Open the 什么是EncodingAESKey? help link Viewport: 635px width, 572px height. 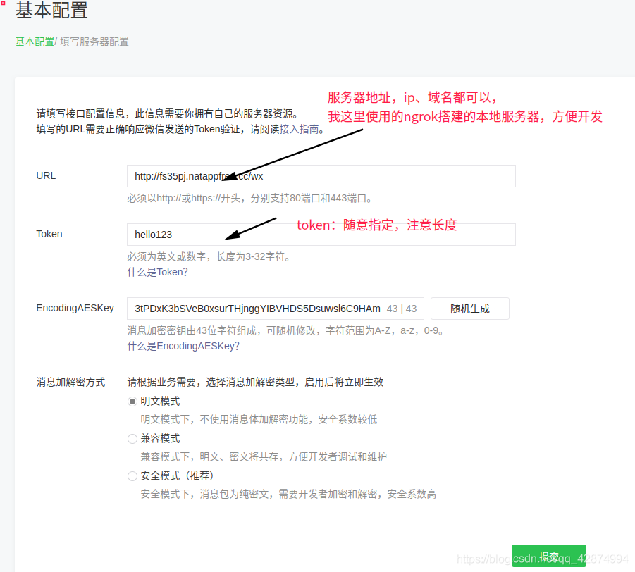[x=183, y=346]
